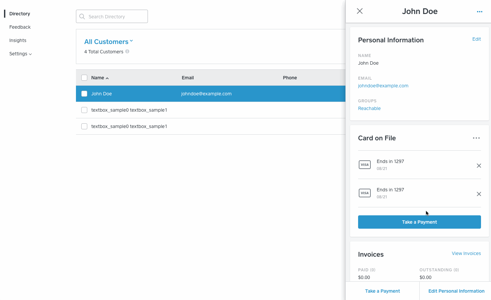Close the John Doe customer panel
Image resolution: width=491 pixels, height=300 pixels.
(360, 11)
